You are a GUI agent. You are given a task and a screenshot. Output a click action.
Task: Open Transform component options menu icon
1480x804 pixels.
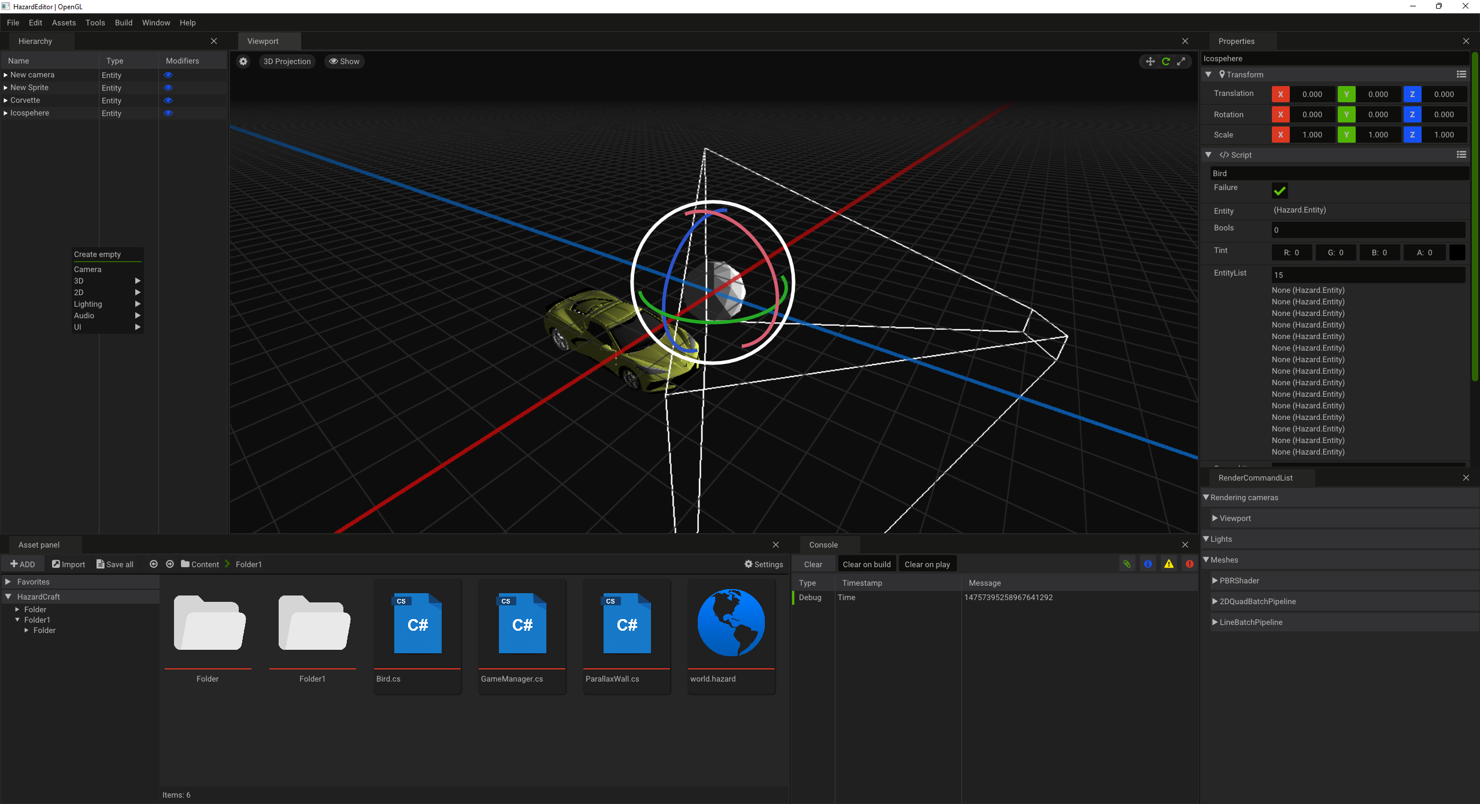click(x=1461, y=75)
